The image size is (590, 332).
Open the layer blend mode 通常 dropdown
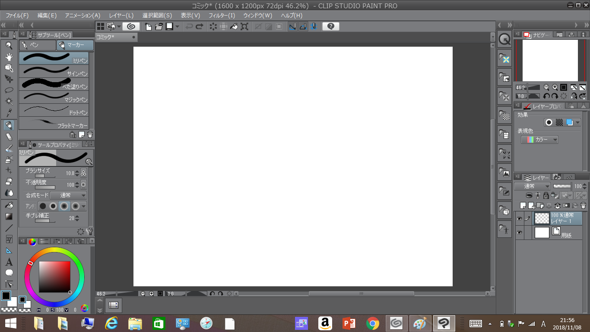(532, 186)
